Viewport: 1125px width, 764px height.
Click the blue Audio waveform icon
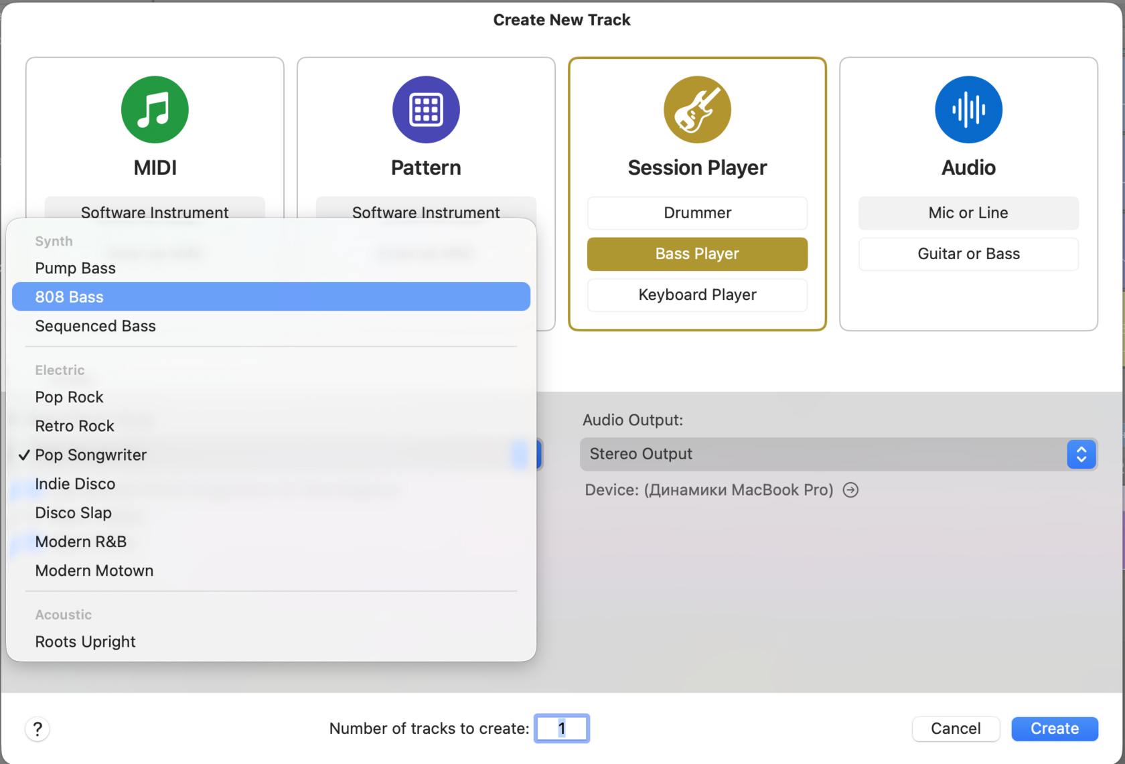pyautogui.click(x=968, y=110)
